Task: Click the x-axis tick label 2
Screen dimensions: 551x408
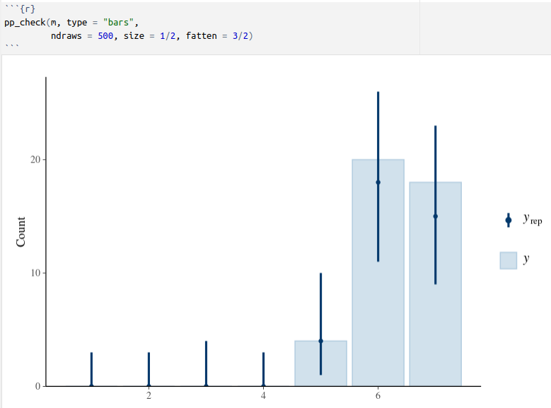Action: (x=149, y=396)
